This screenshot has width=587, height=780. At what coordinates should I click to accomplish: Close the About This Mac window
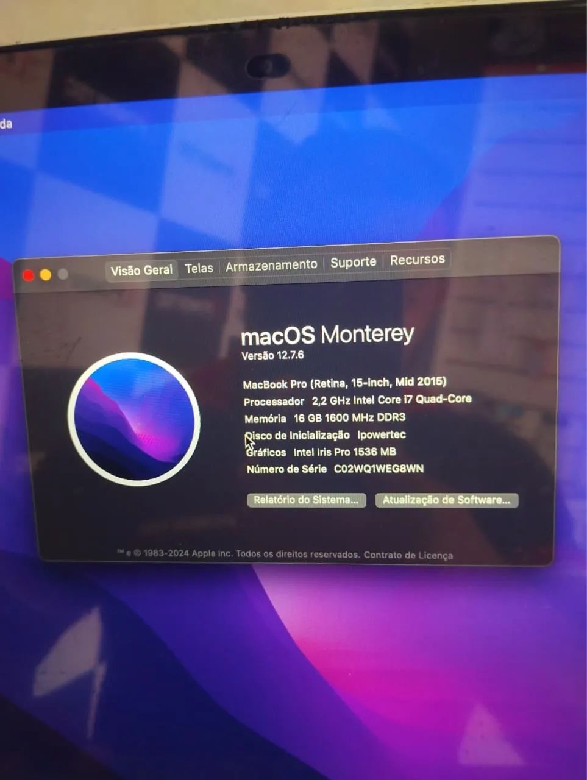click(x=28, y=275)
